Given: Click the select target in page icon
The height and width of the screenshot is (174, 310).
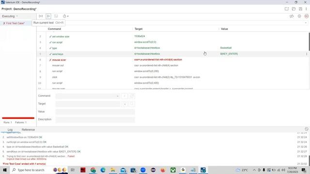Looking at the screenshot, I should coord(125,104).
